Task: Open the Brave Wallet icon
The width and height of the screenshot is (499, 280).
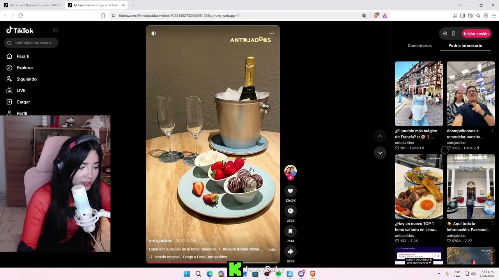Action: 470,16
